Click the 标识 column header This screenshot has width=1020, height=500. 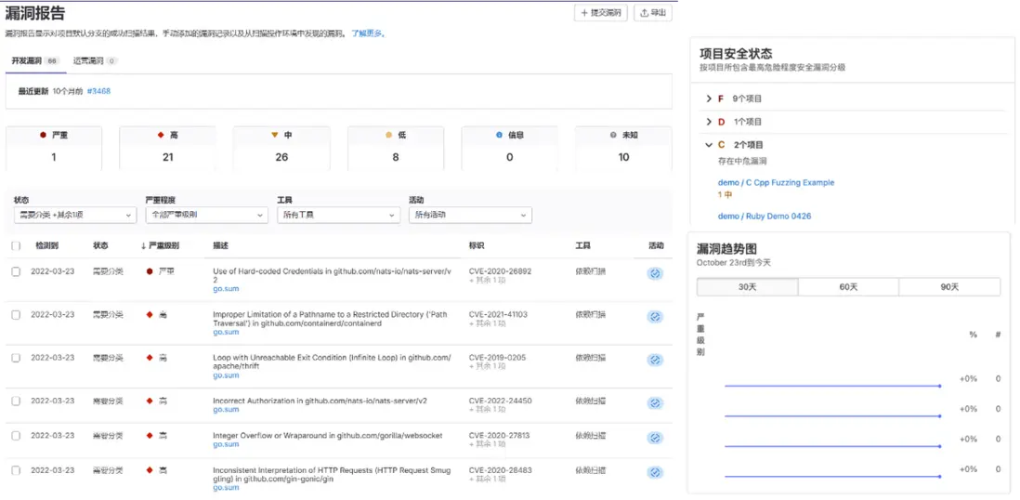coord(477,246)
